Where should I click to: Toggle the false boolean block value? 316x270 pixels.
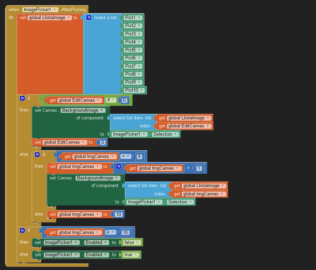click(132, 243)
